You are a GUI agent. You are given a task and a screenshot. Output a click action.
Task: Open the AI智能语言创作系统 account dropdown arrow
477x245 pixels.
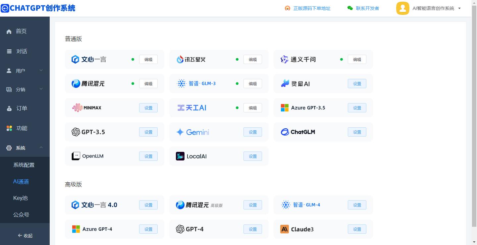[459, 9]
